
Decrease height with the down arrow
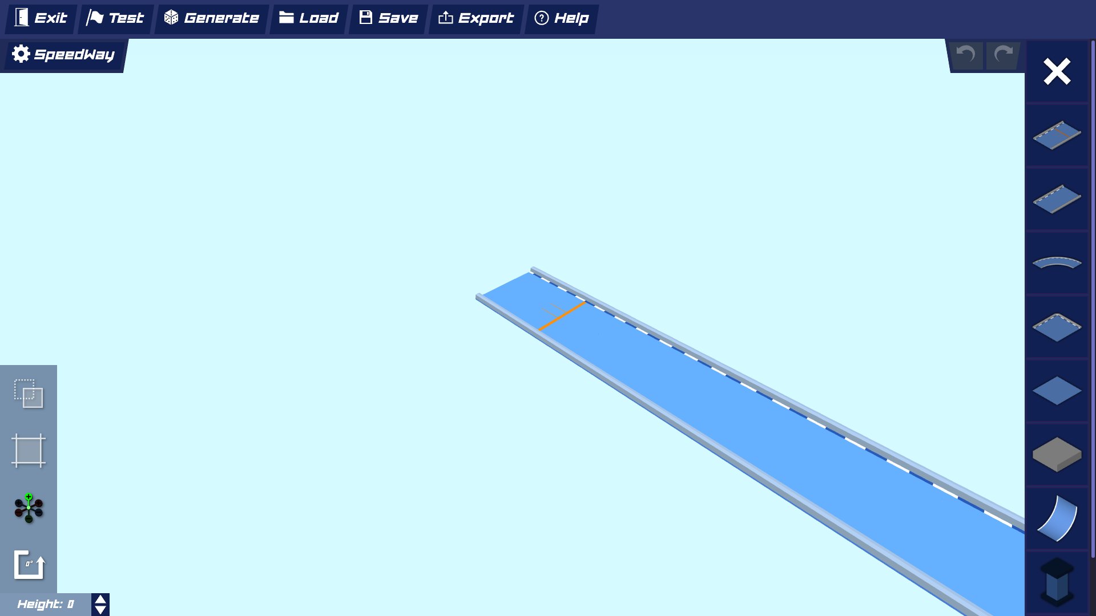(x=100, y=610)
